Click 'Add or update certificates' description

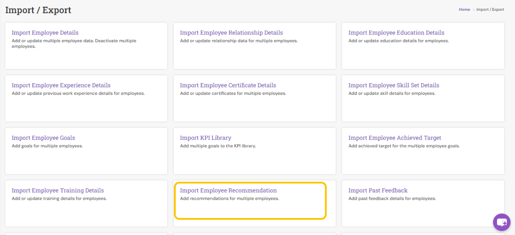tap(233, 94)
